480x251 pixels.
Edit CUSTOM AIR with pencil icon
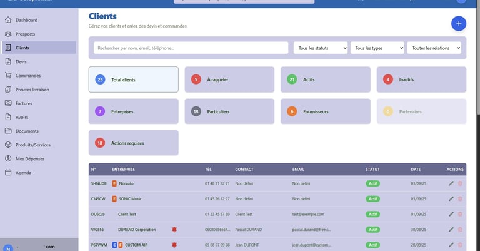[451, 245]
